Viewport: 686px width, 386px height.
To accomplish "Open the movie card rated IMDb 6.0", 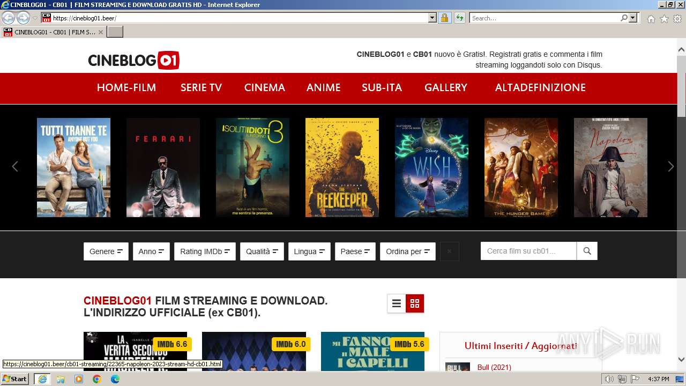I will coord(254,351).
